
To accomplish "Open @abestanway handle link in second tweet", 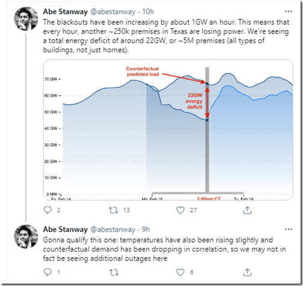I will point(113,229).
